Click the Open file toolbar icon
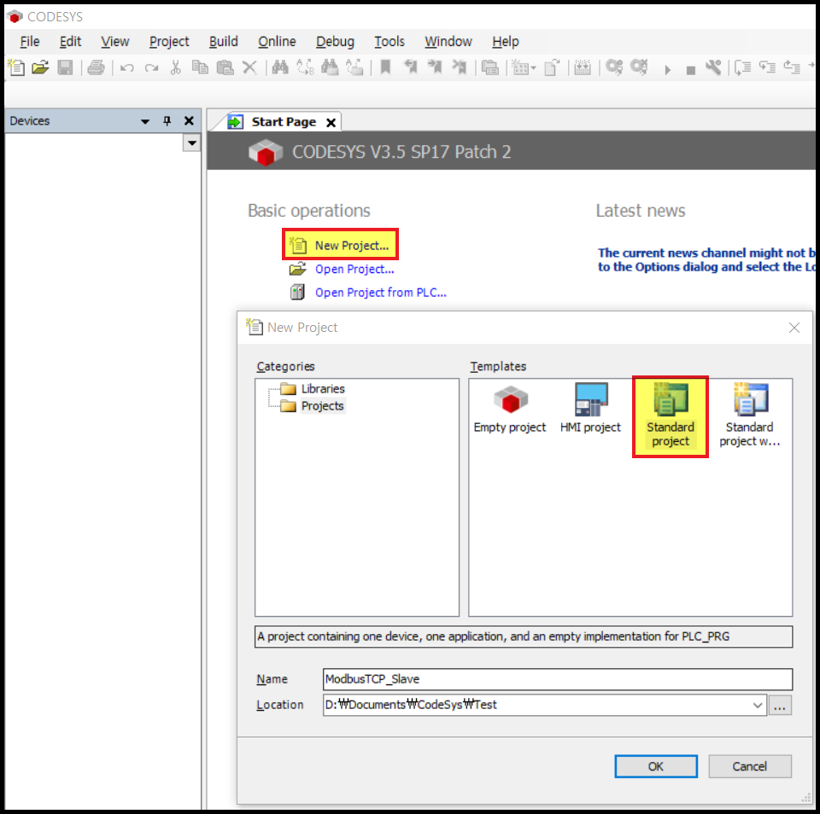This screenshot has height=814, width=820. (40, 67)
